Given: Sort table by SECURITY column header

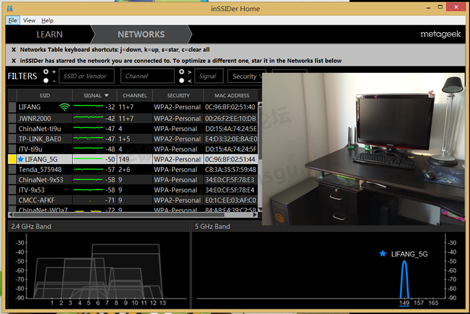Looking at the screenshot, I should click(x=179, y=96).
